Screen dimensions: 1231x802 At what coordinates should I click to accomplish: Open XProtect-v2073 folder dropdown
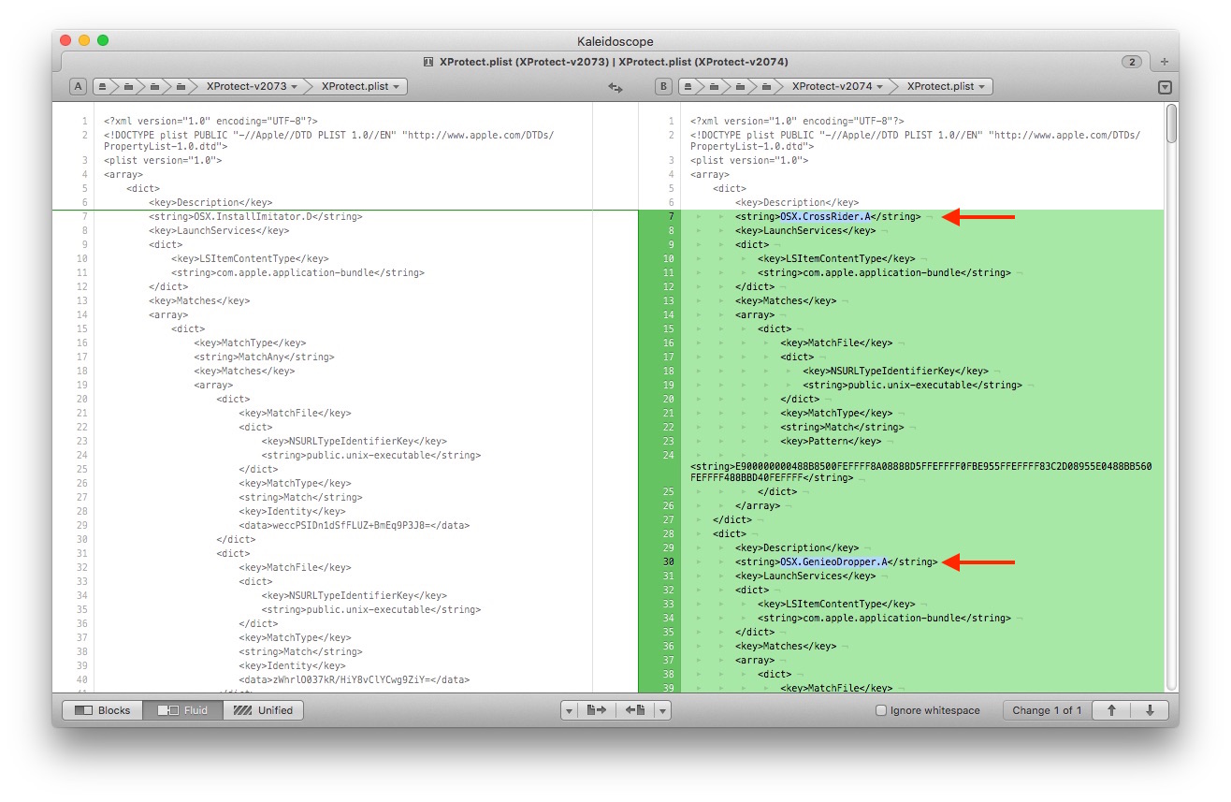pos(252,86)
